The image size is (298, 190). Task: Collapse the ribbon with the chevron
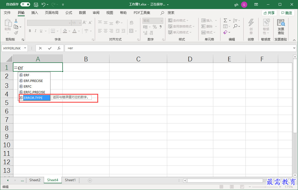pyautogui.click(x=294, y=40)
